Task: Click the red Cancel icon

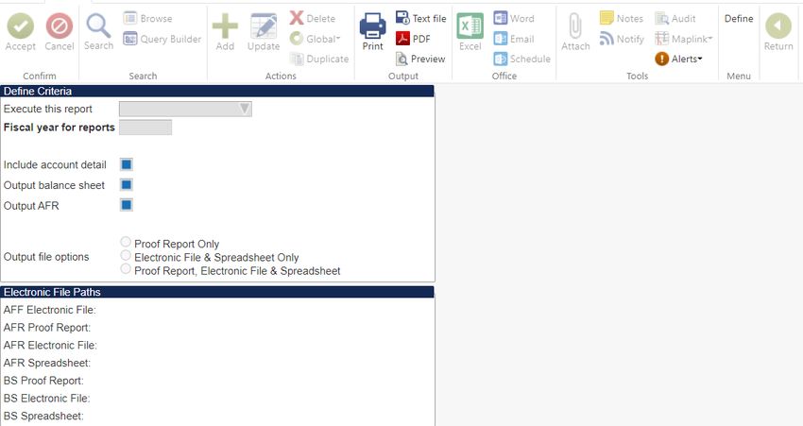Action: (60, 26)
